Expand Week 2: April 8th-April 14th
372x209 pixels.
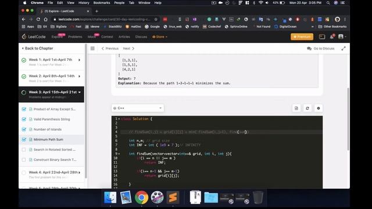point(79,76)
